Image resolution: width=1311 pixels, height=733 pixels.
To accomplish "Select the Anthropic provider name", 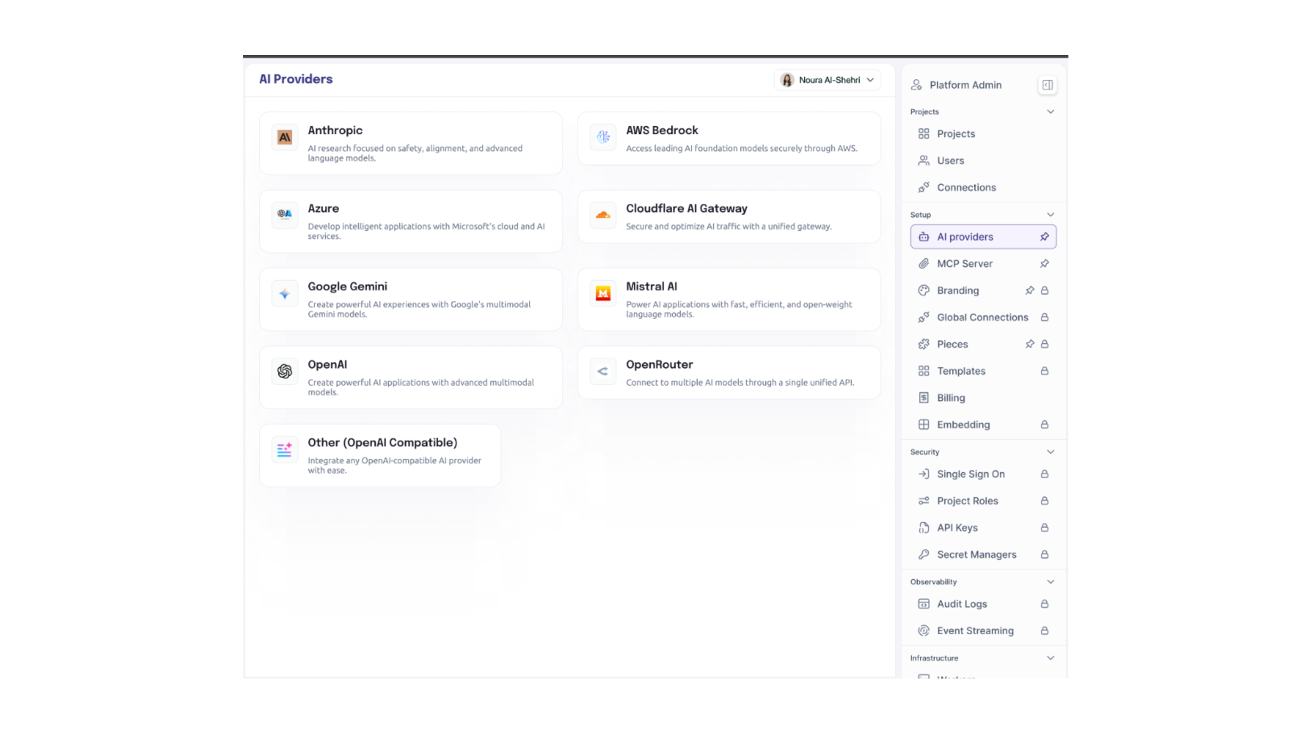I will pos(334,131).
